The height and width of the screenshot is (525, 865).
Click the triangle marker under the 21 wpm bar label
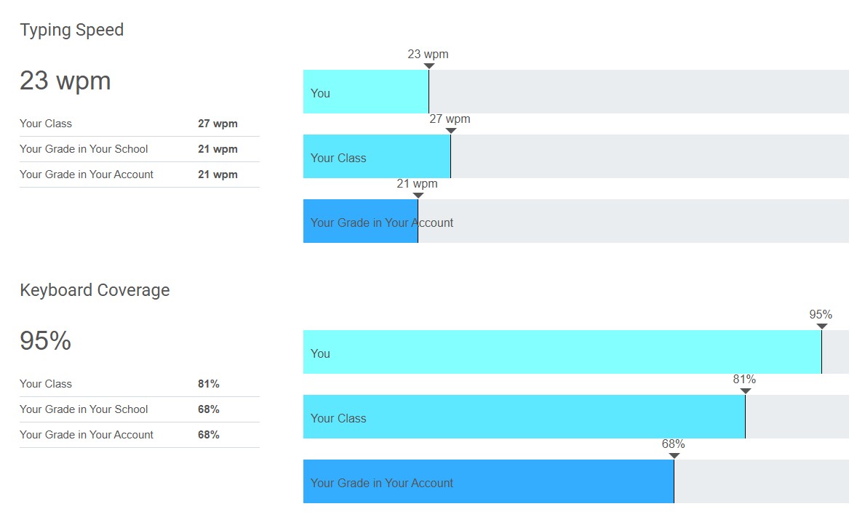(x=418, y=196)
